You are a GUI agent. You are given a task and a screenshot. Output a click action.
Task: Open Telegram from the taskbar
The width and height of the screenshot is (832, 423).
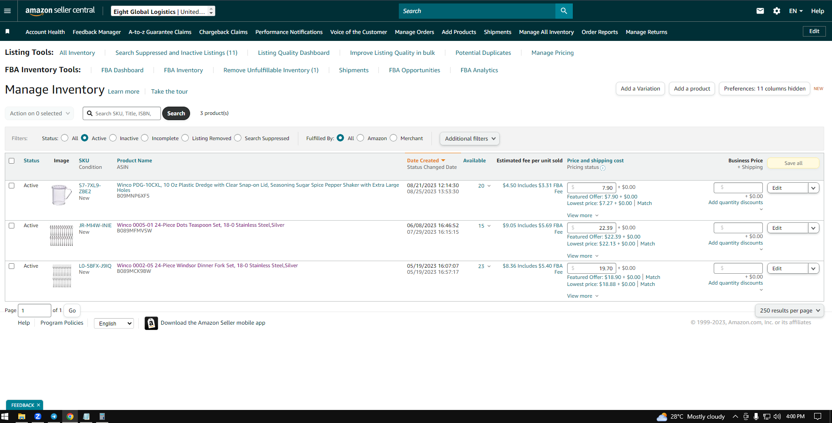54,416
